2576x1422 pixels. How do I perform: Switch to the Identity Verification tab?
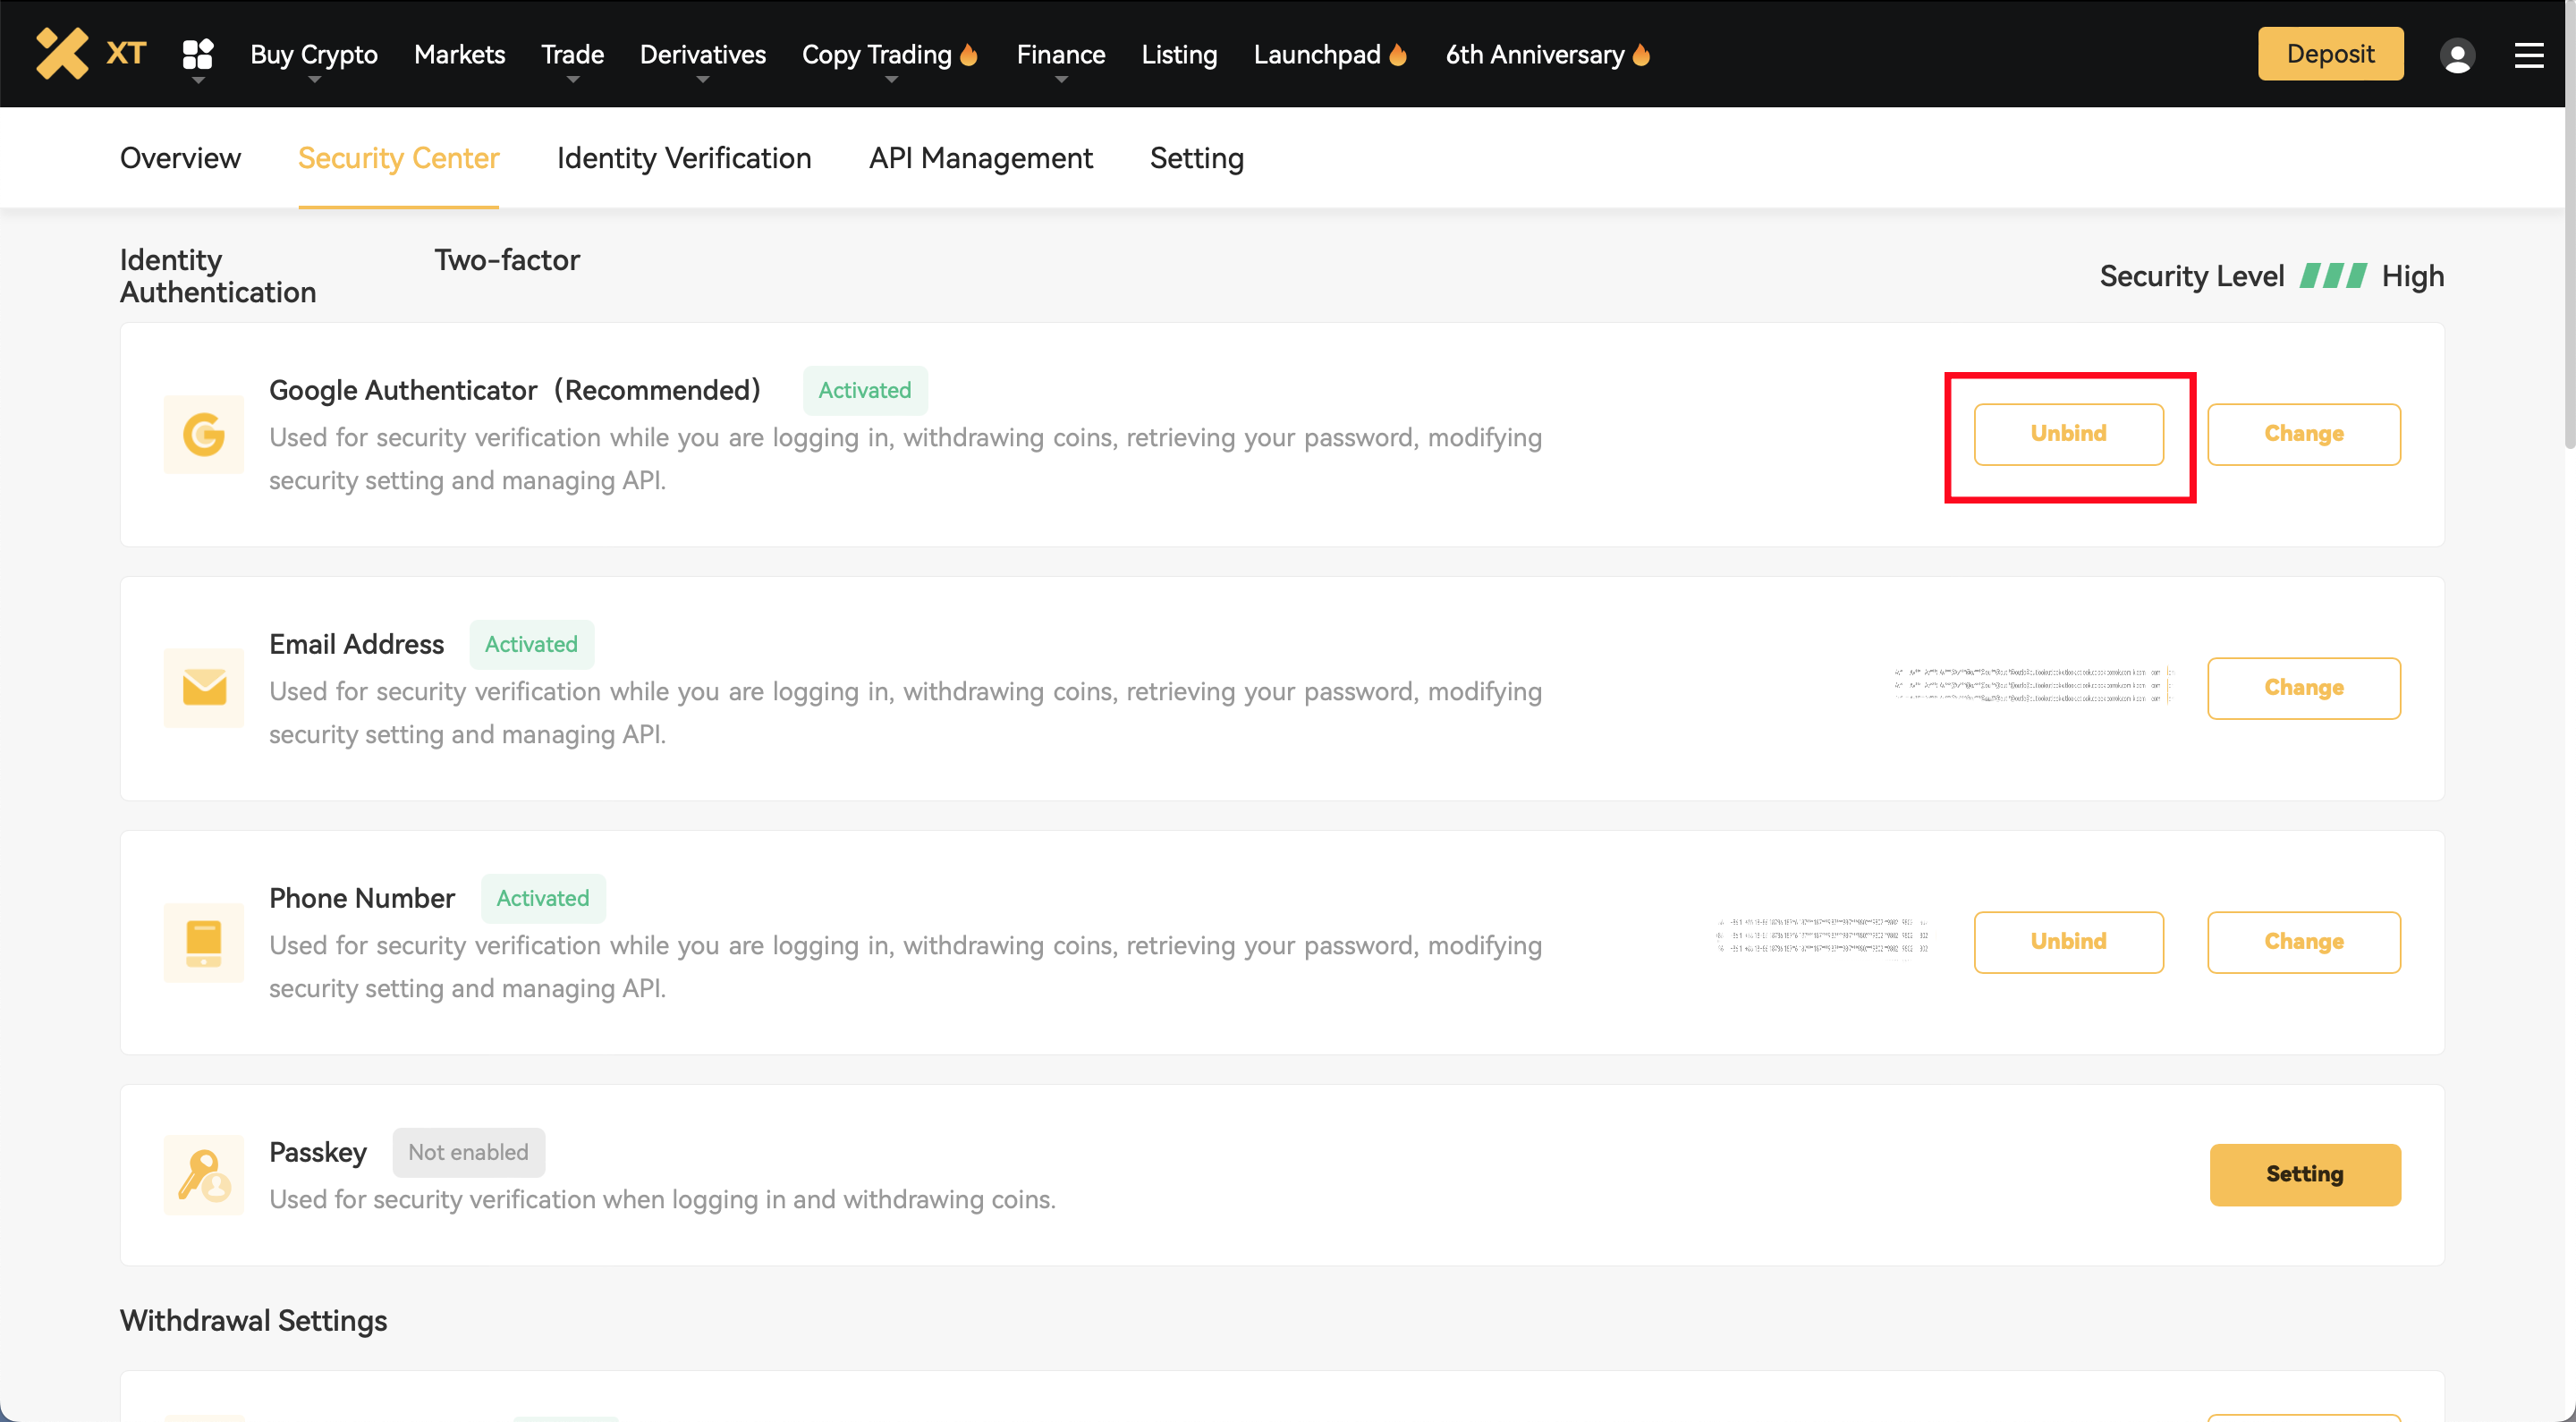[683, 158]
